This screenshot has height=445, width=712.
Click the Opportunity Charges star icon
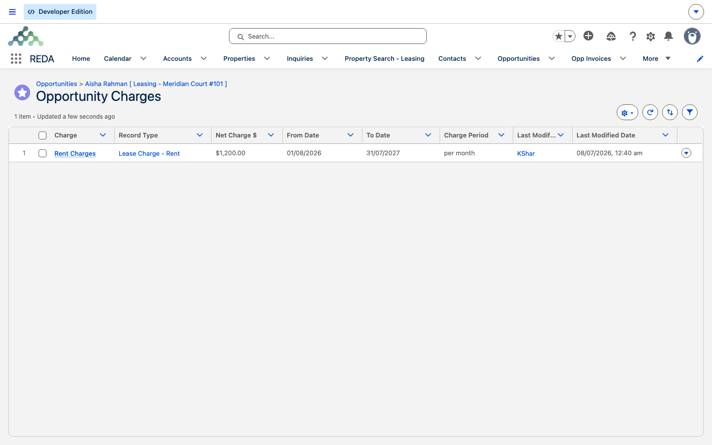pos(22,92)
